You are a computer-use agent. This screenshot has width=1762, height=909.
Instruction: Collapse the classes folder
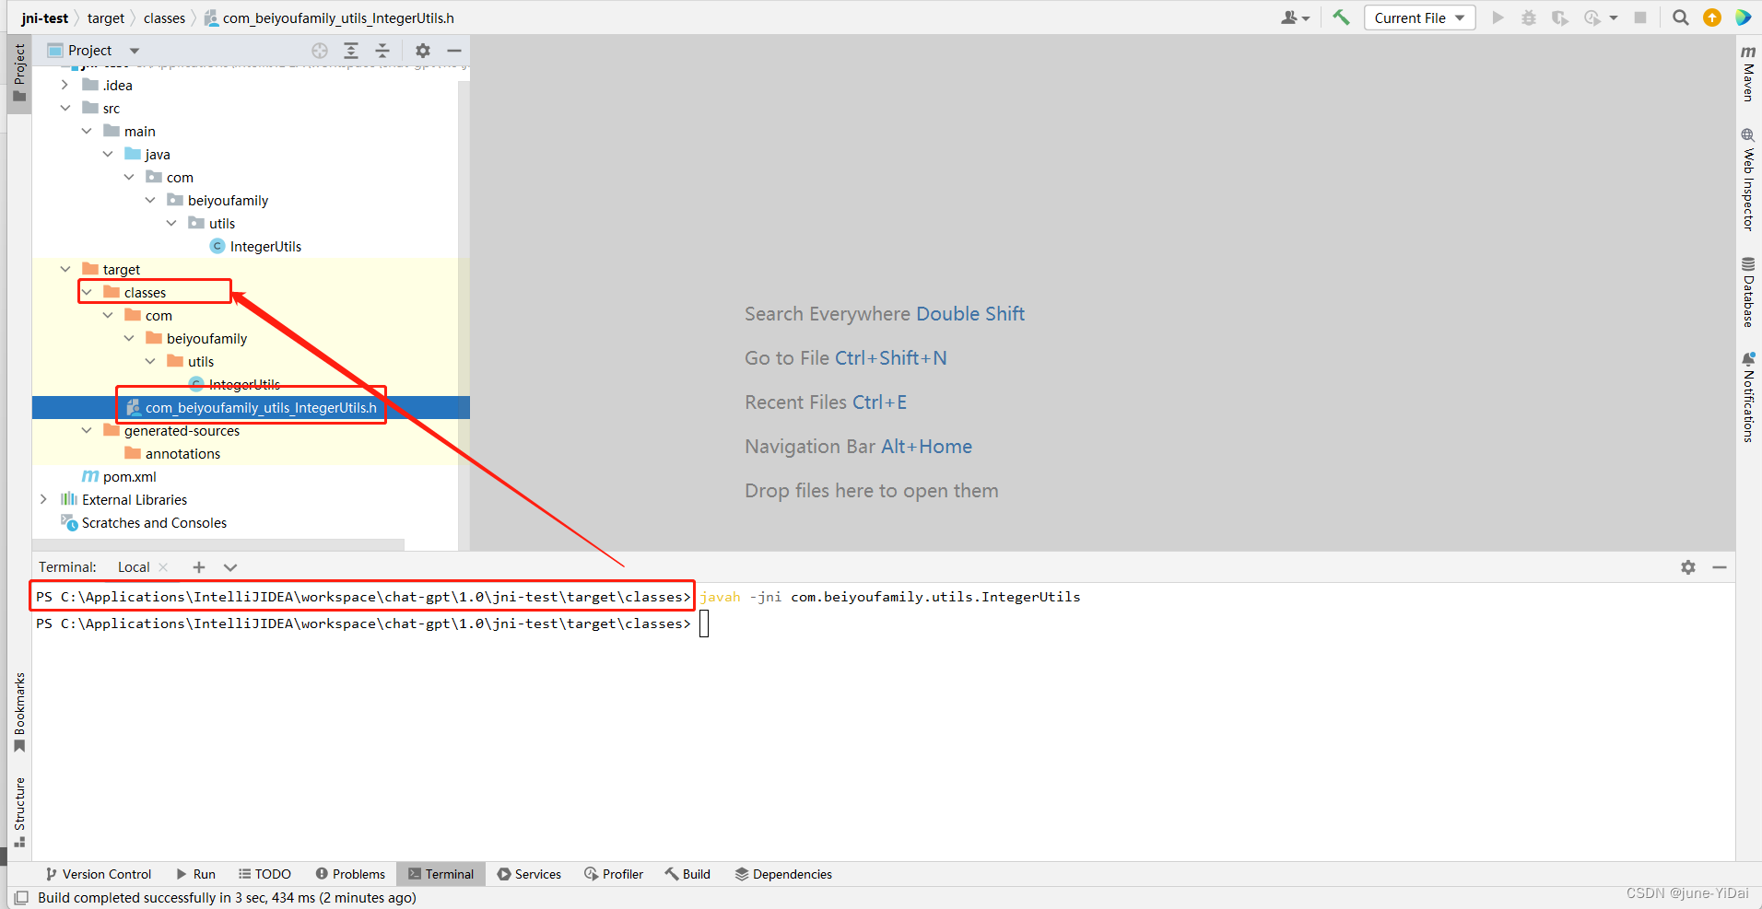pyautogui.click(x=86, y=292)
